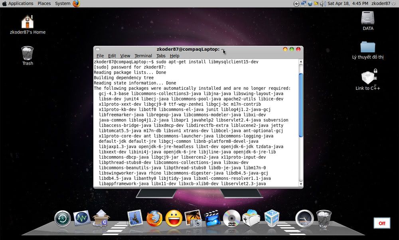Screen dimensions: 399x240
Task: Open the DATA drive desktop icon
Action: 368,21
